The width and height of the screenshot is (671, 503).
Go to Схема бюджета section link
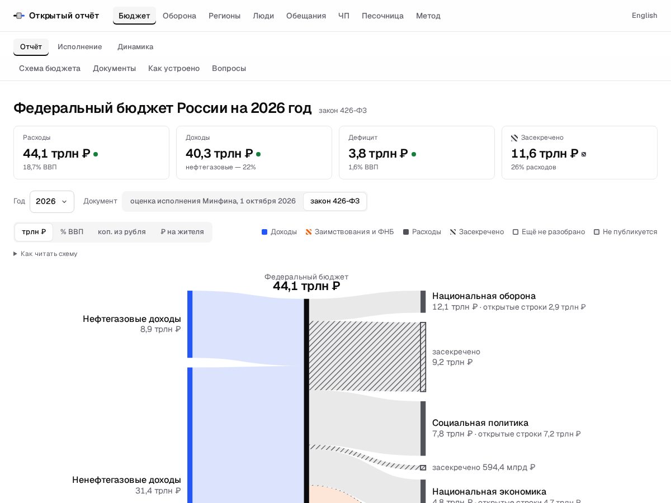(50, 69)
